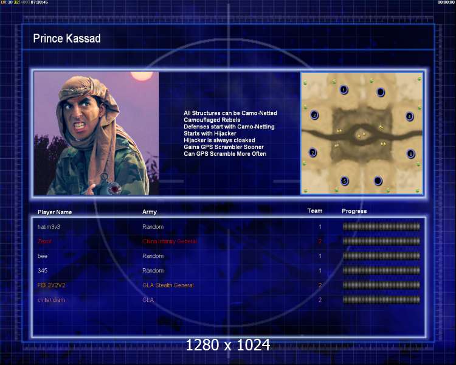Click the Prince Kassad title

(x=67, y=38)
